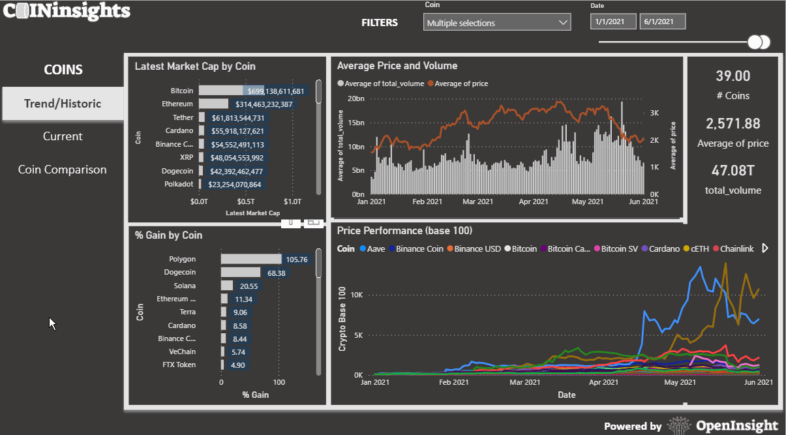The height and width of the screenshot is (435, 786).
Task: Select the Cardano legend entry in Price Performance
Action: tap(660, 248)
